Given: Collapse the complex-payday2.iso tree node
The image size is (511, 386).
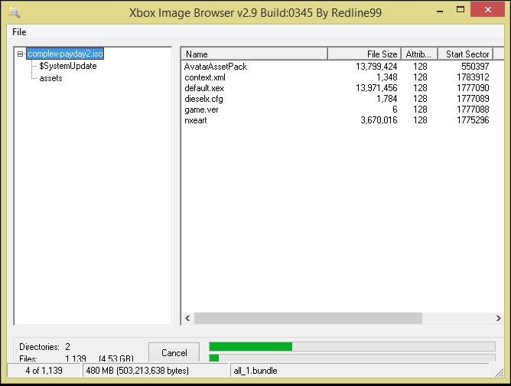Looking at the screenshot, I should [x=21, y=54].
